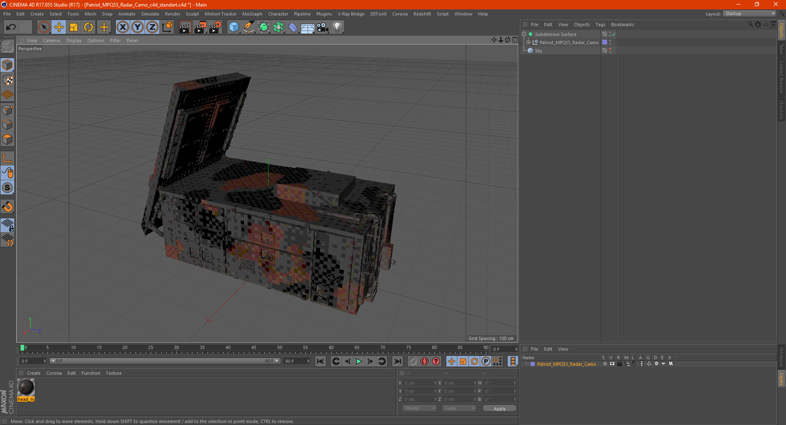Add a Cube primitive object
This screenshot has width=786, height=425.
click(x=234, y=27)
